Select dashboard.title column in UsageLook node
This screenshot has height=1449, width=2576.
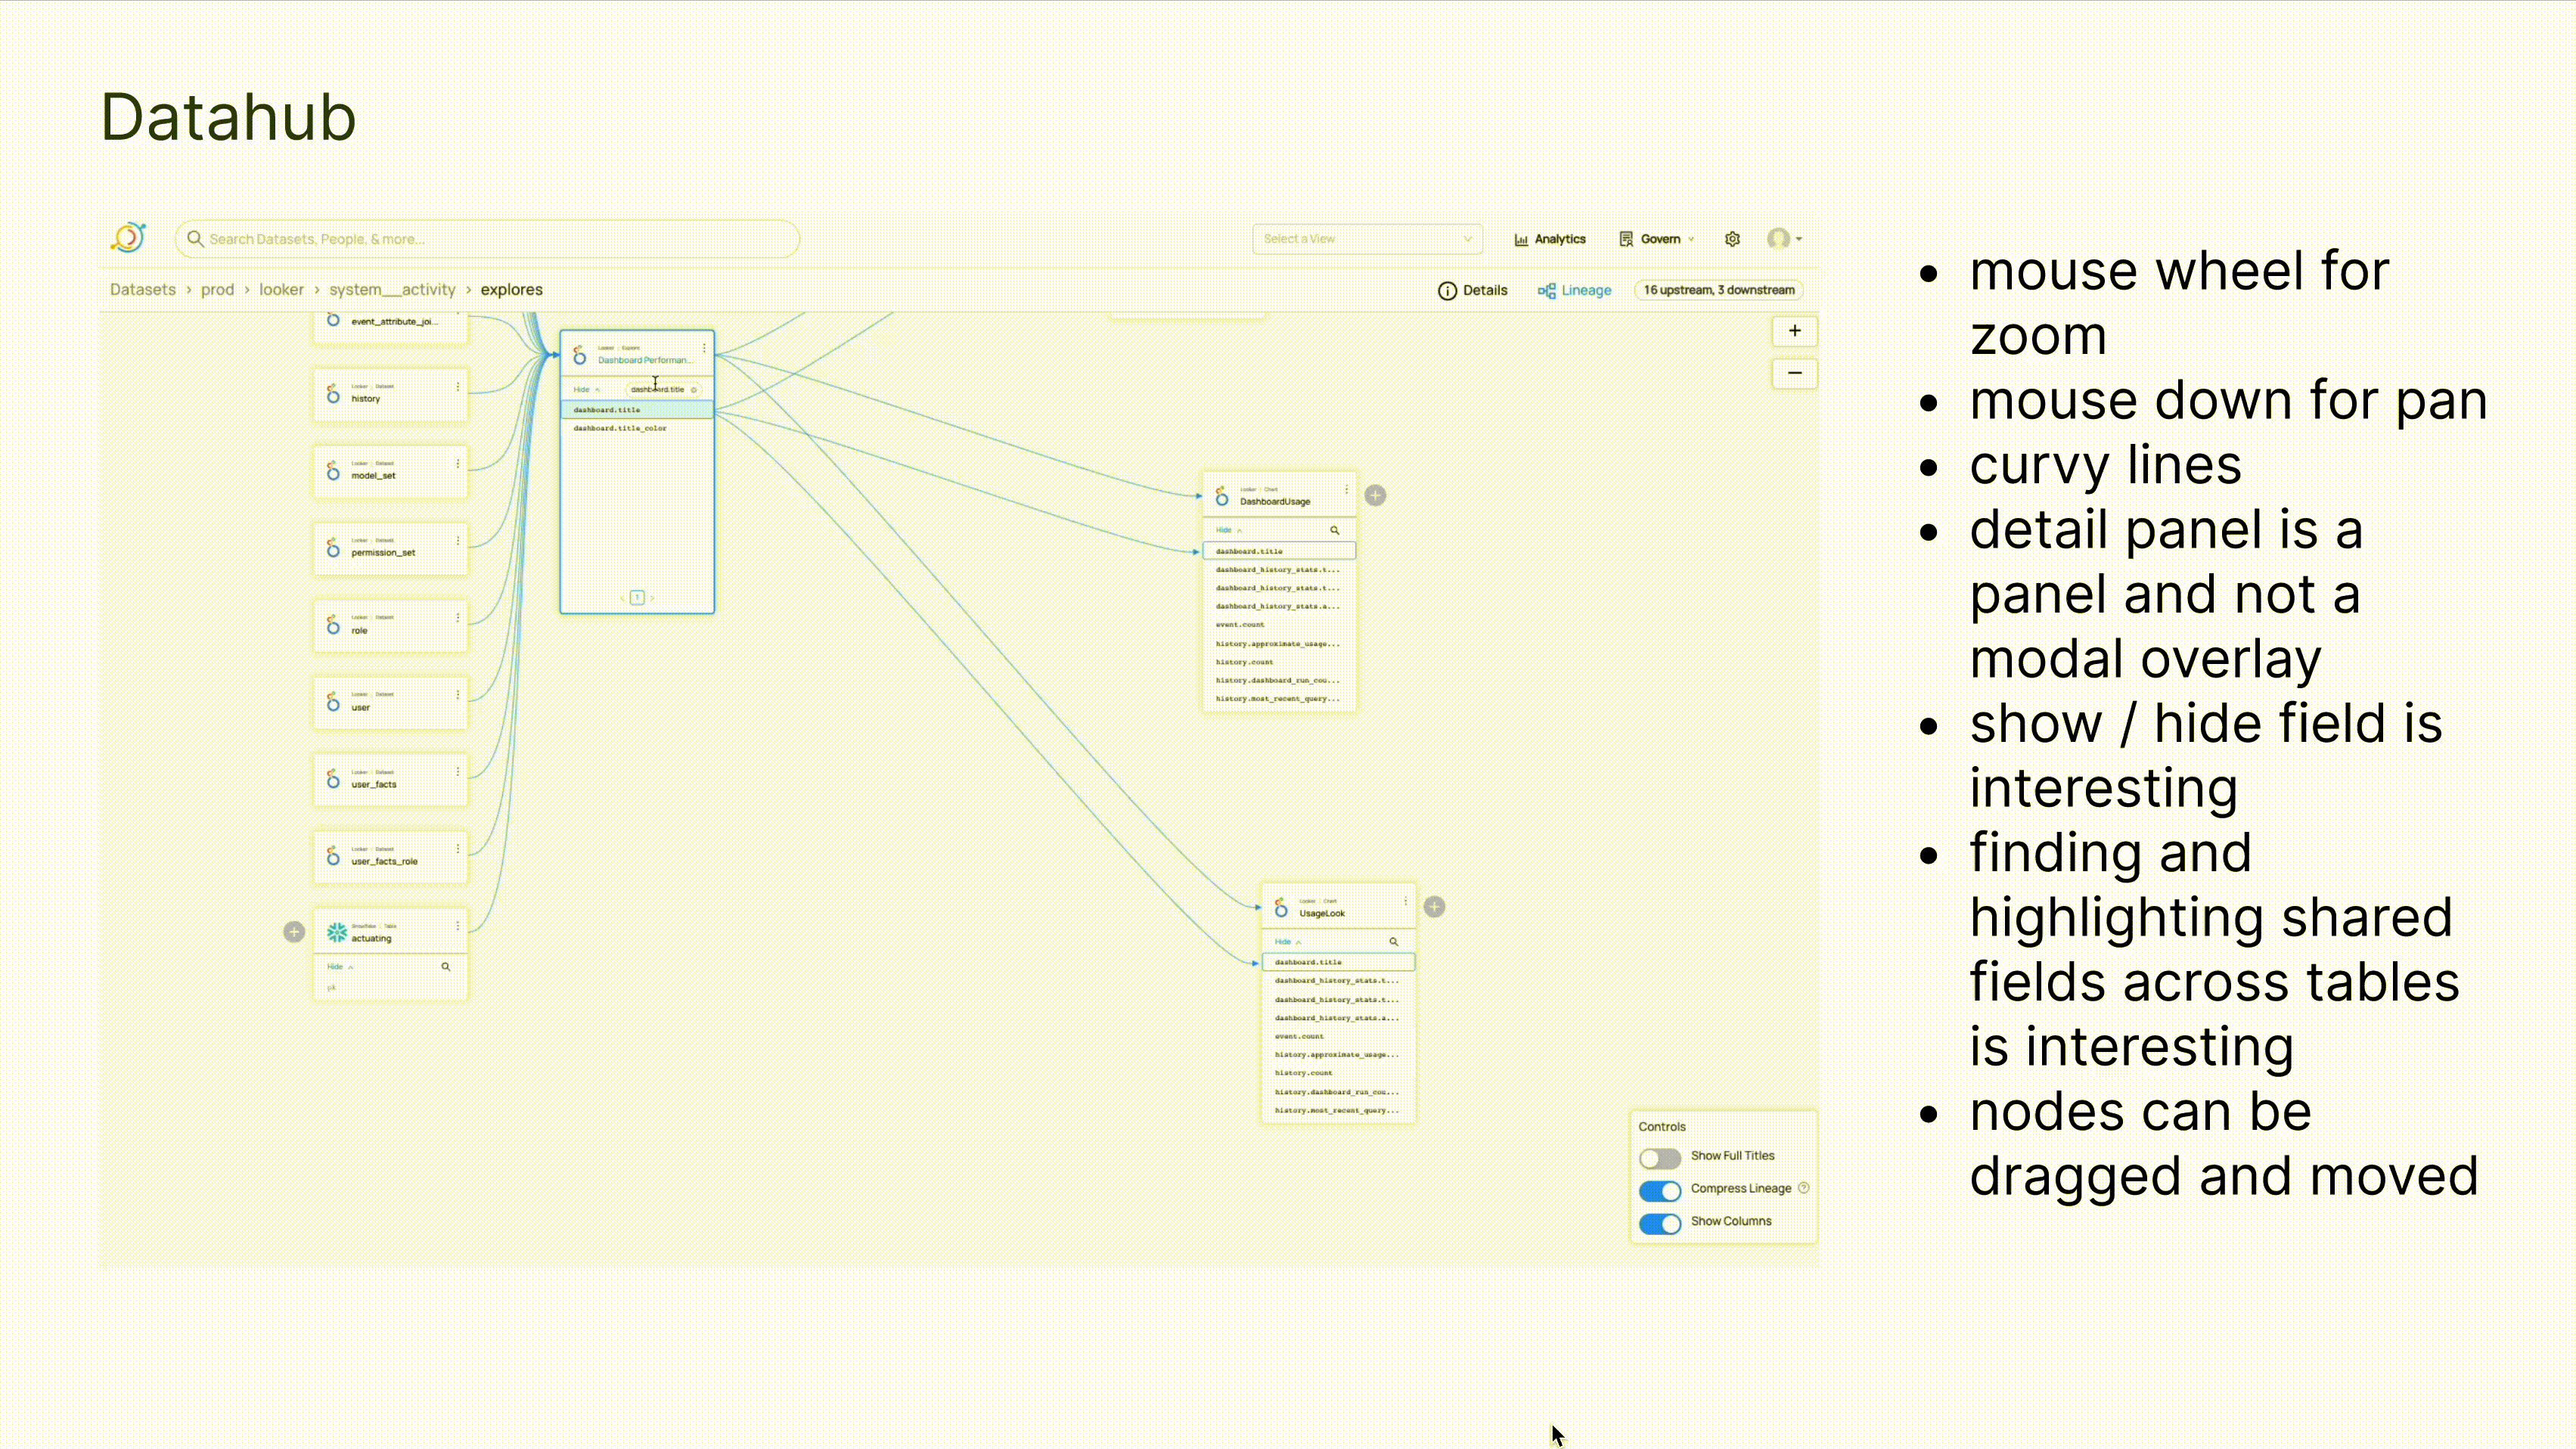click(x=1338, y=962)
